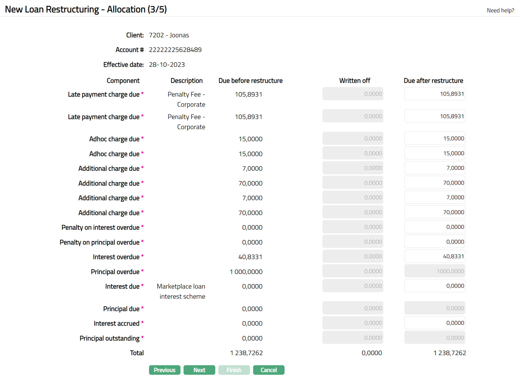Viewport: 520px width, 377px height.
Task: Click Penalty on interest overdue due-after field
Action: click(x=434, y=227)
